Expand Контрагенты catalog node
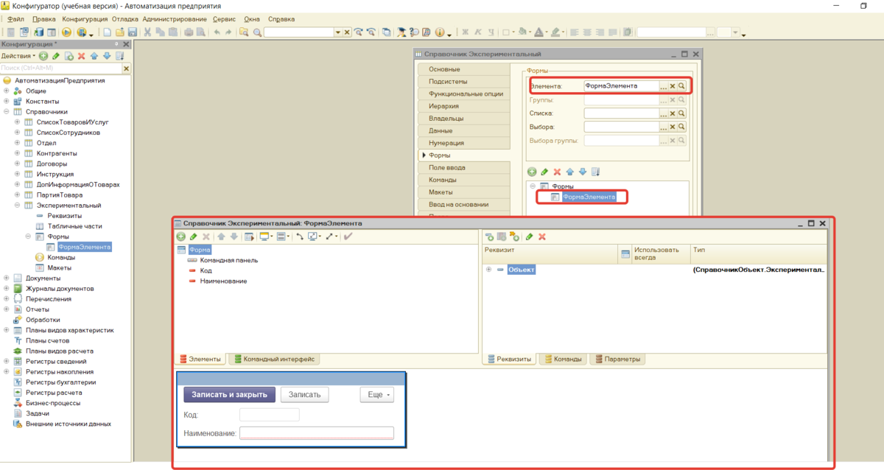 click(17, 153)
